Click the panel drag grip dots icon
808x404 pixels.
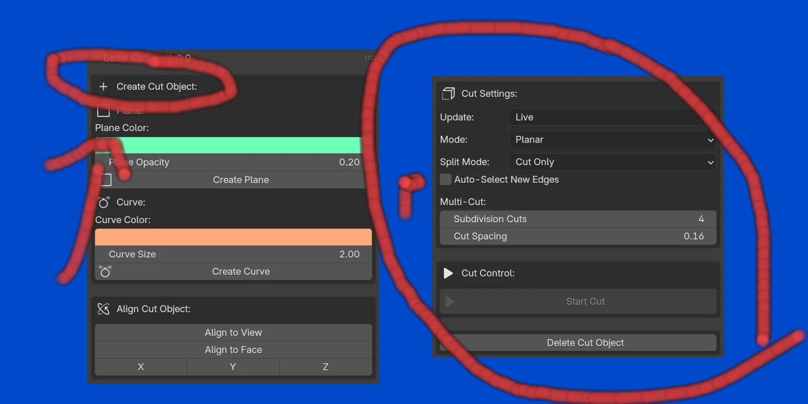pyautogui.click(x=368, y=58)
